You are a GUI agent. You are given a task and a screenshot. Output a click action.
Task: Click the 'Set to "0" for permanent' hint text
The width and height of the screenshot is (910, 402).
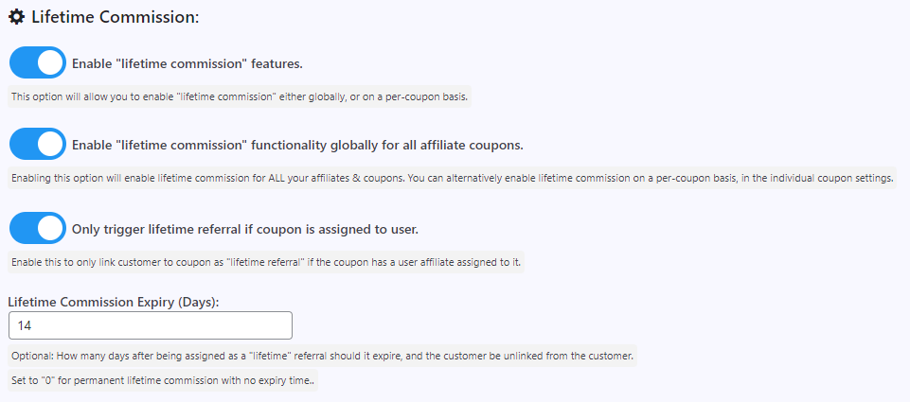(163, 380)
